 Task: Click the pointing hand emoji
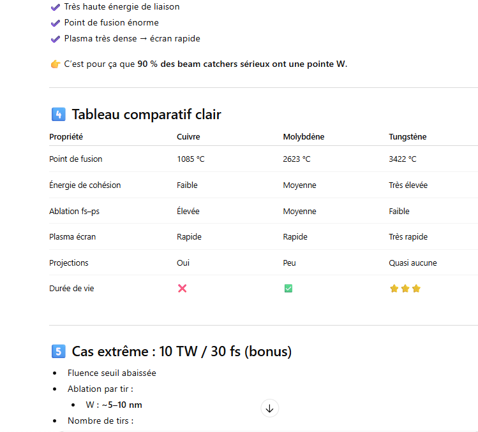point(56,64)
